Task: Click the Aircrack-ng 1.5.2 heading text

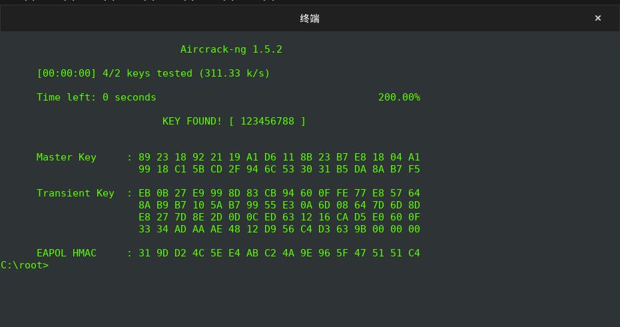Action: point(231,49)
